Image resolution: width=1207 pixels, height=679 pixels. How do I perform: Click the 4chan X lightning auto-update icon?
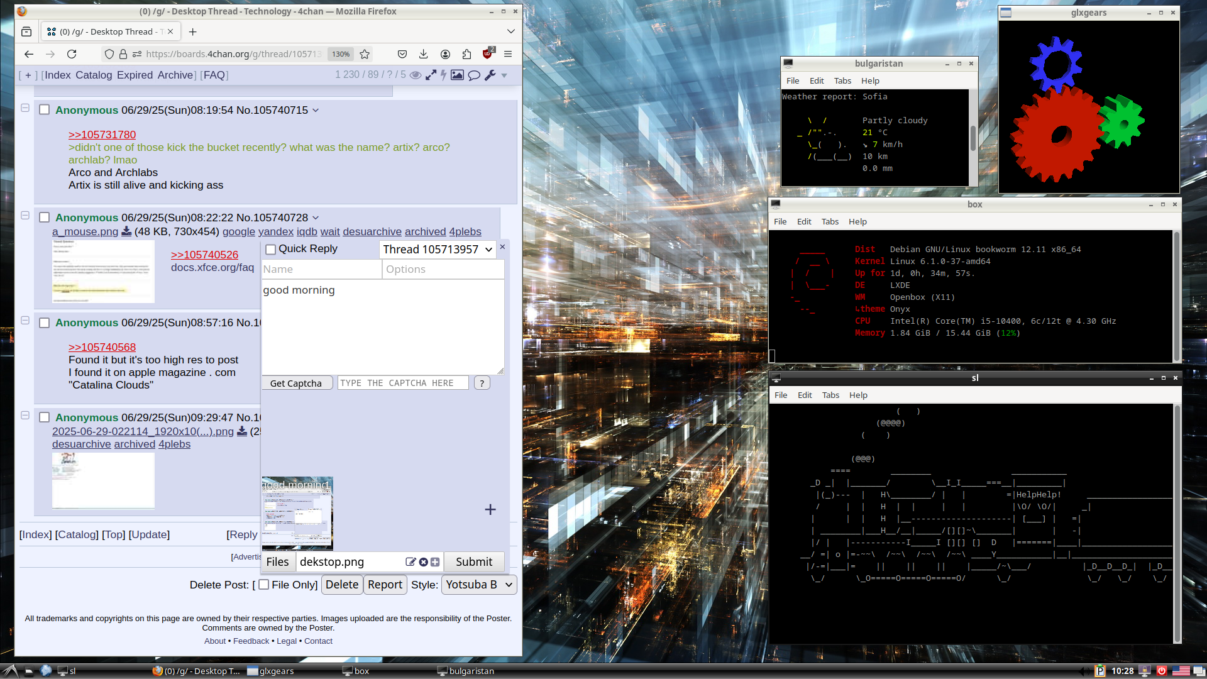tap(444, 75)
